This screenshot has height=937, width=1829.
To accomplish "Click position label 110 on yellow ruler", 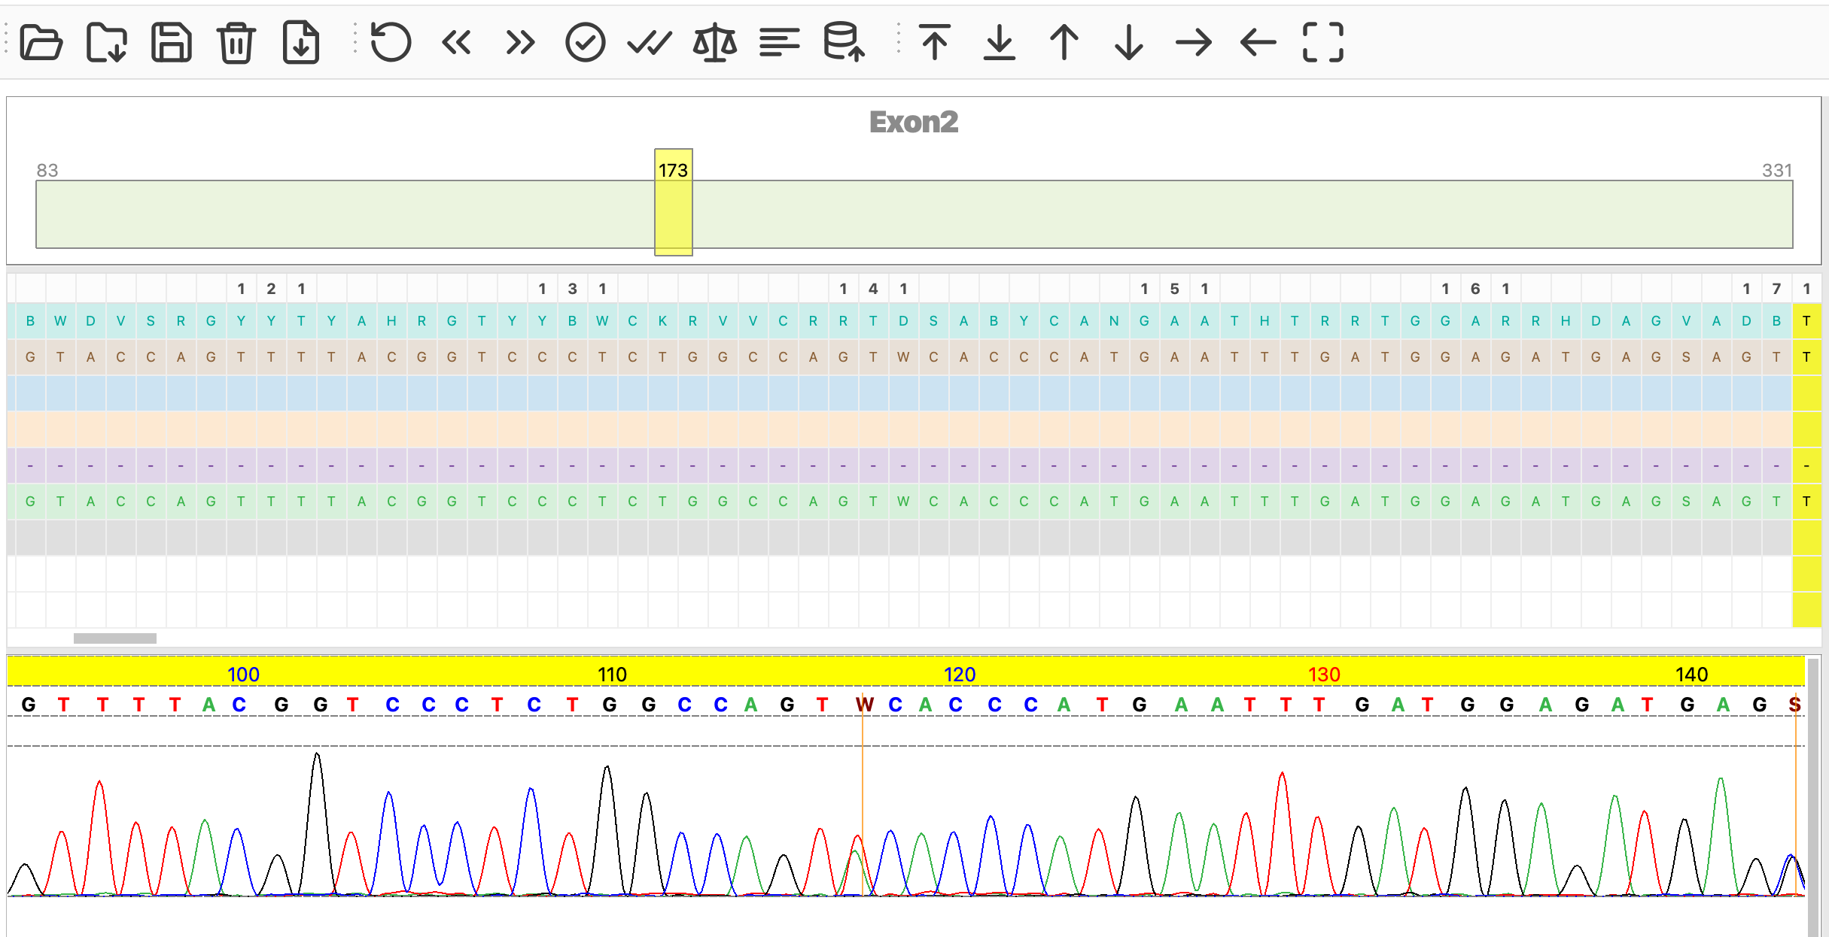I will (x=612, y=675).
